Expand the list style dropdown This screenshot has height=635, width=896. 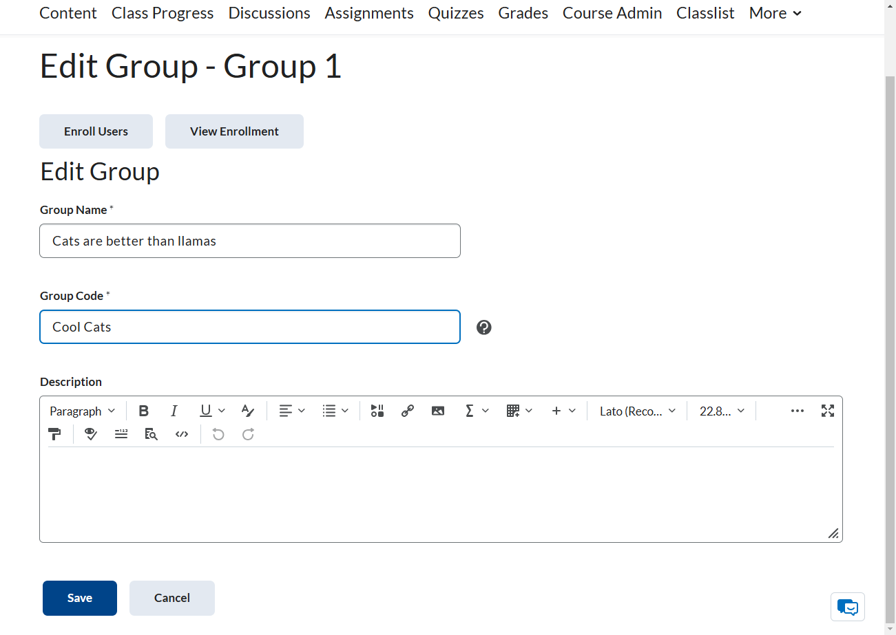(x=336, y=411)
